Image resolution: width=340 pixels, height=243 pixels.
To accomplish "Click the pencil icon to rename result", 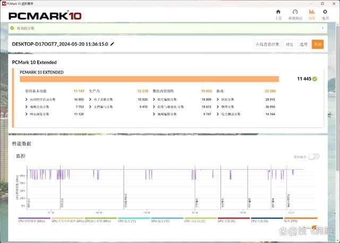I will coord(112,44).
